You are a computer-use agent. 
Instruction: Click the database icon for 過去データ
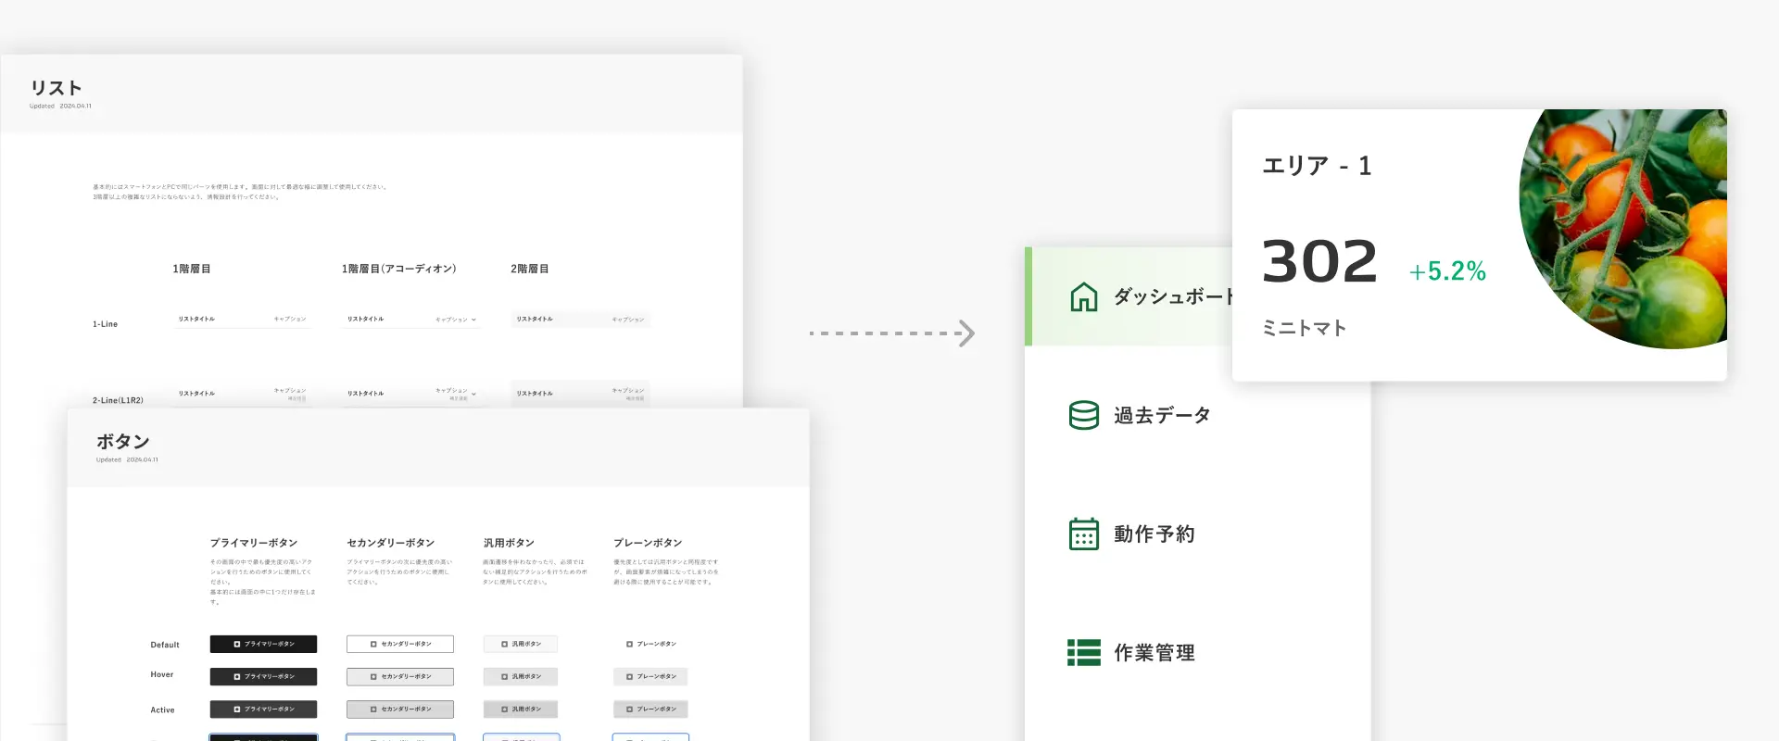point(1083,415)
